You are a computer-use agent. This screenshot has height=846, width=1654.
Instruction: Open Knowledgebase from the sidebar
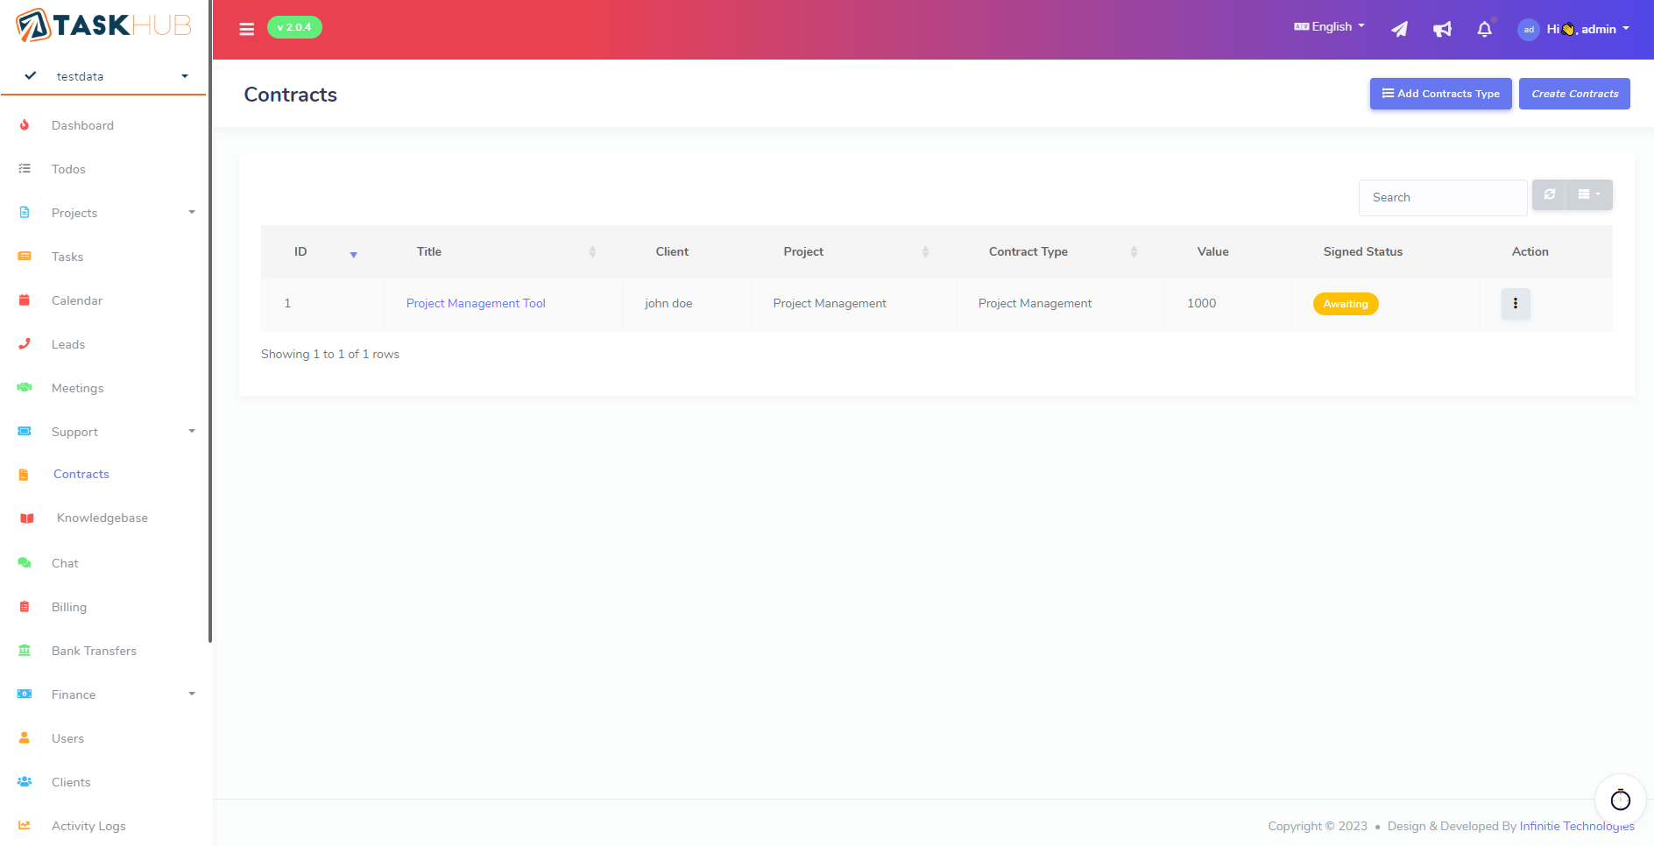pos(102,518)
